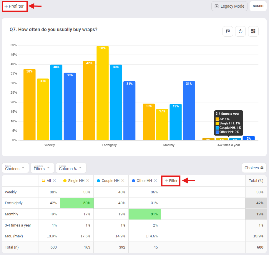Viewport: 269px width, 255px height.
Task: Click the dark blue Other HH dot
Action: pos(133,181)
